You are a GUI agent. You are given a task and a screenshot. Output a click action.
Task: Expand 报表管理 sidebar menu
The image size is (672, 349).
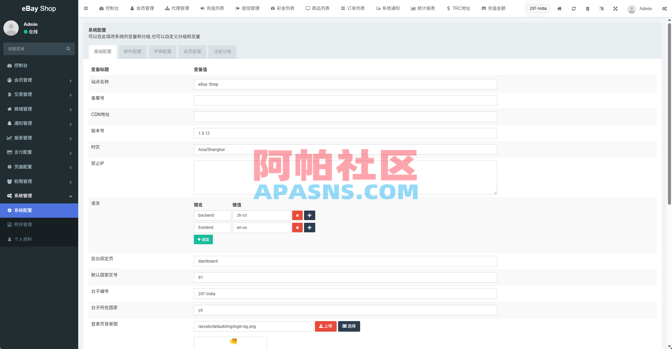click(39, 138)
